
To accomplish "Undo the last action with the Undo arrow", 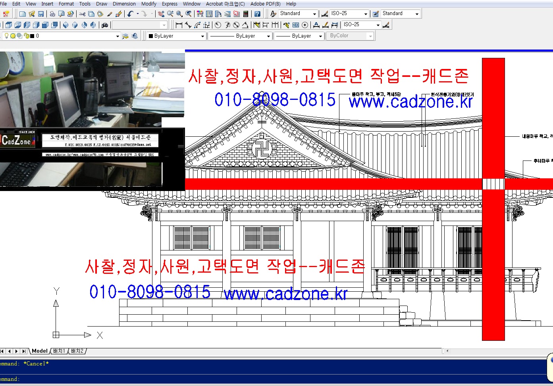I will [130, 14].
